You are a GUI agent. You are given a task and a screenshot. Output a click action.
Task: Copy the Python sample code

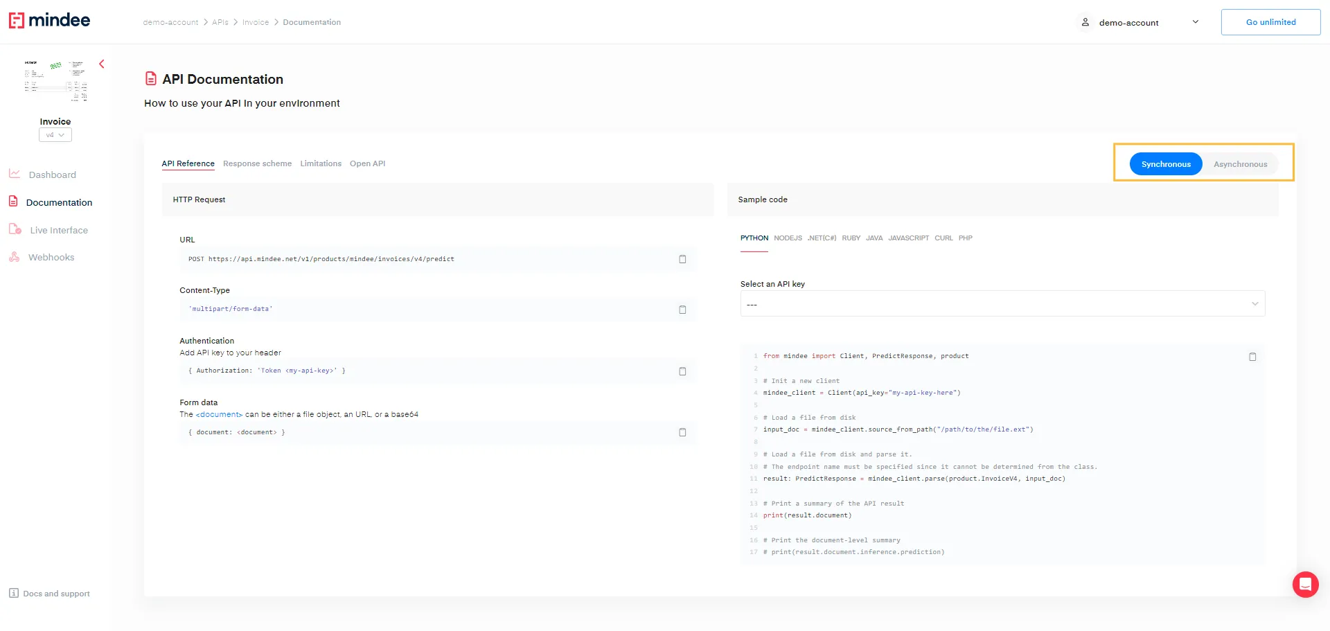coord(1252,357)
